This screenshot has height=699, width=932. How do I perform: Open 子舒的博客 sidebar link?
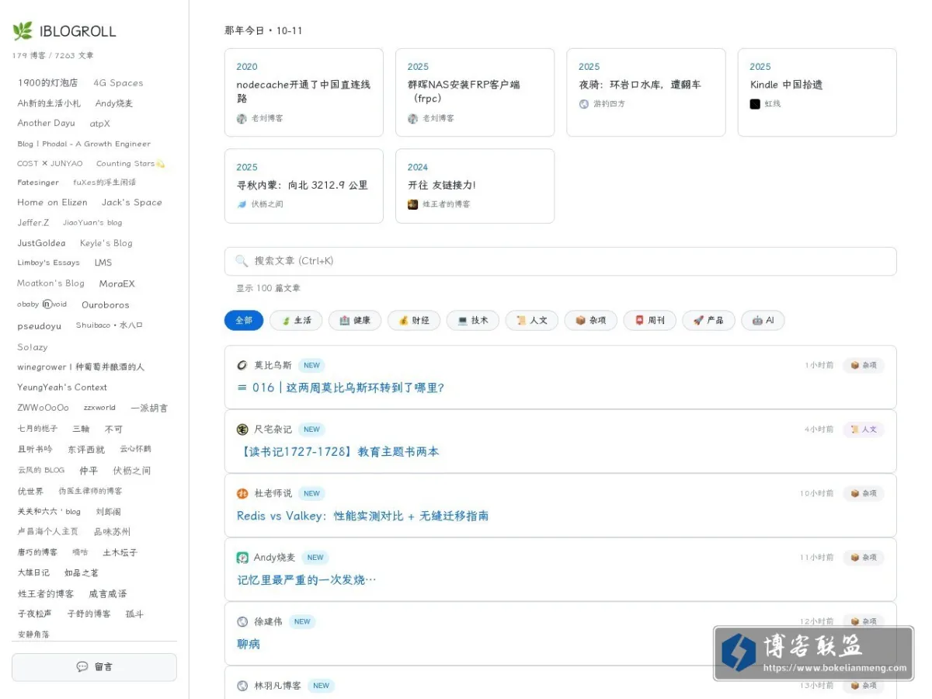point(89,614)
